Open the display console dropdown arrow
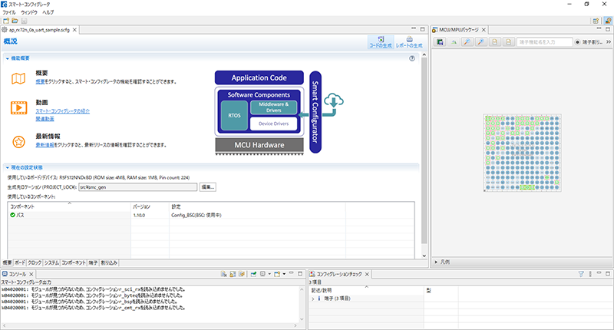This screenshot has height=330, width=614. (269, 274)
